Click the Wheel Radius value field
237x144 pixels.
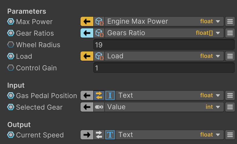coord(164,45)
